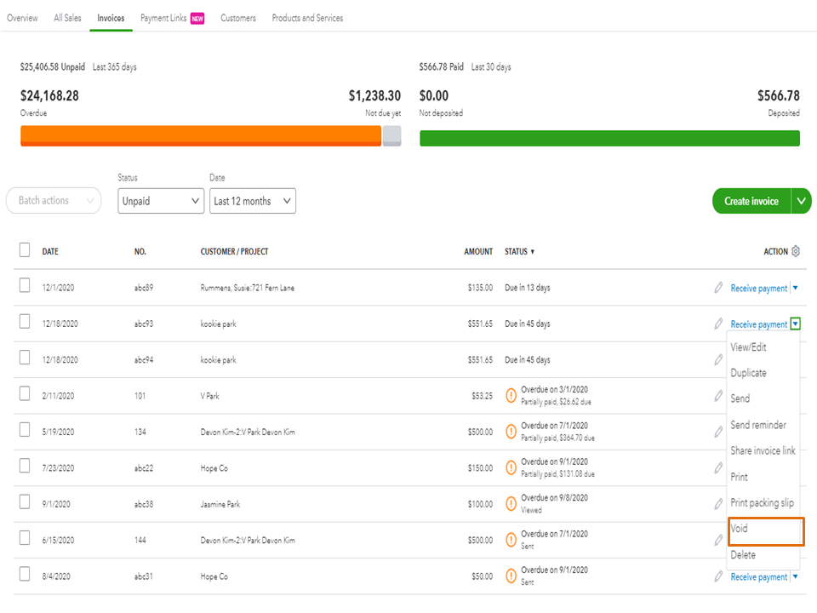The width and height of the screenshot is (817, 613).
Task: Expand the Create invoice arrow menu
Action: pos(801,201)
